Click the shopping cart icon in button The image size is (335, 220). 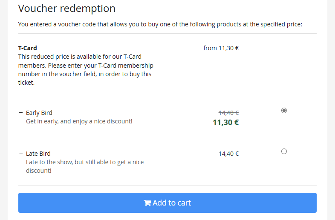[147, 203]
